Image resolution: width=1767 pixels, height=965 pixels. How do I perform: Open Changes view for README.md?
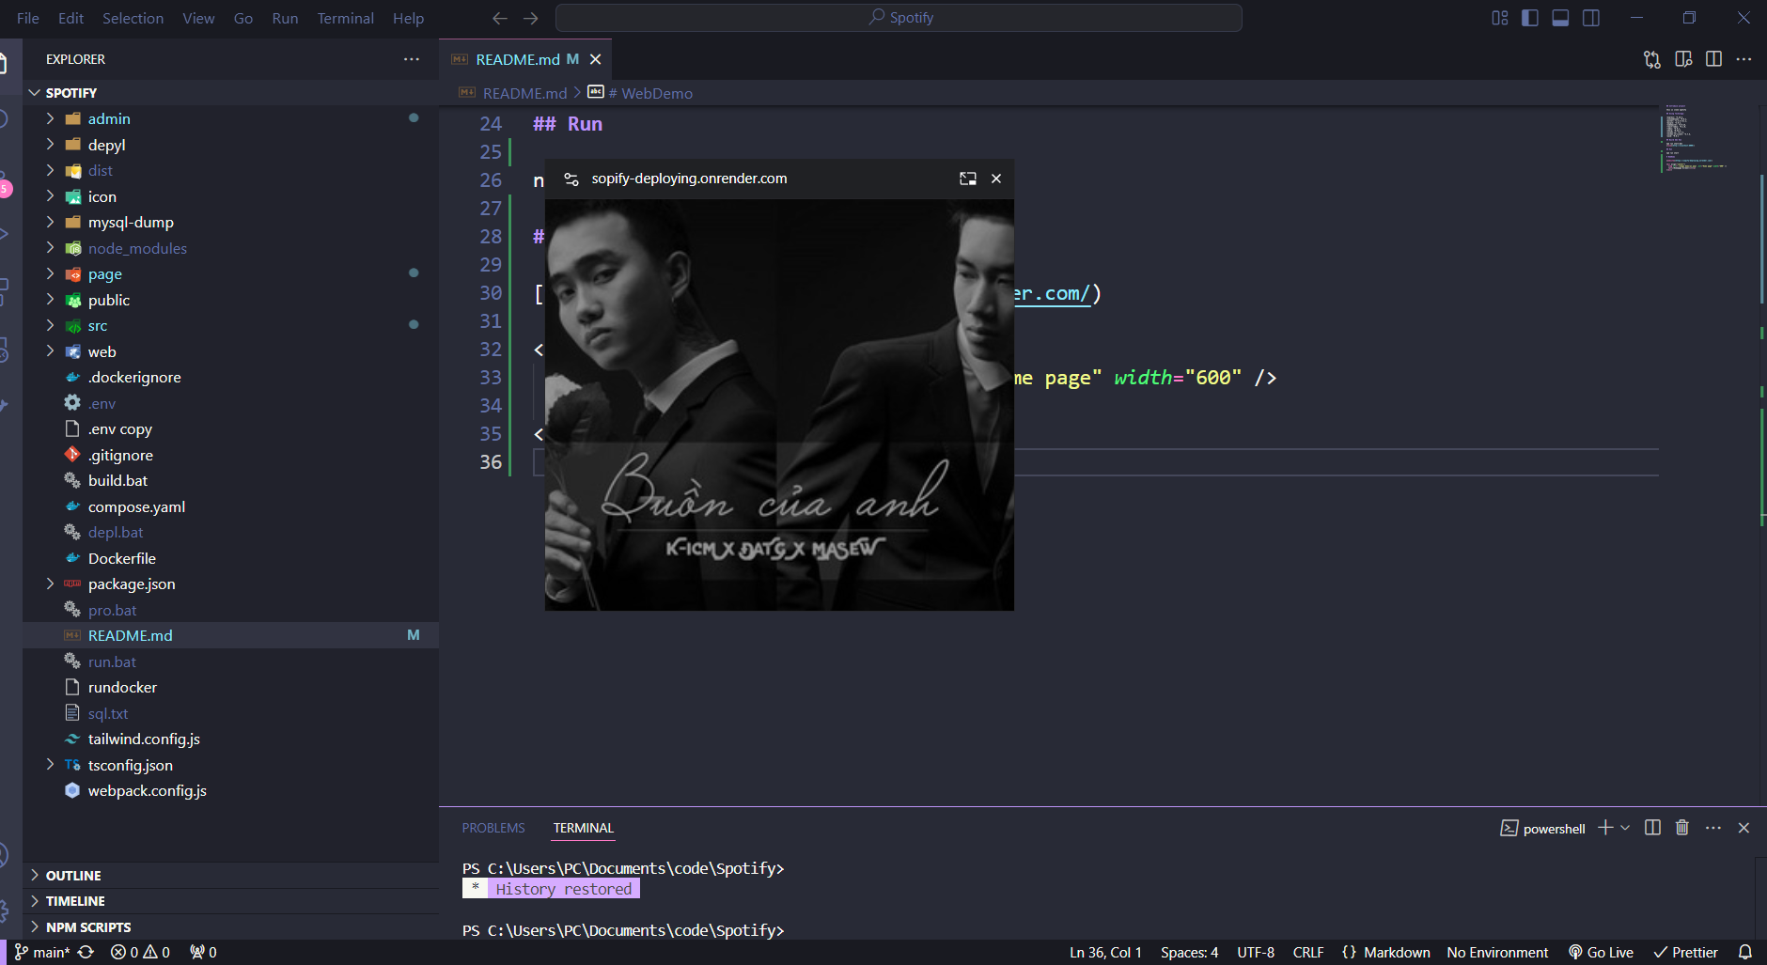point(1651,59)
